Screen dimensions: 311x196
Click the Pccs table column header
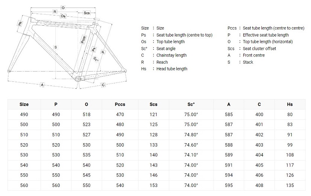click(120, 104)
